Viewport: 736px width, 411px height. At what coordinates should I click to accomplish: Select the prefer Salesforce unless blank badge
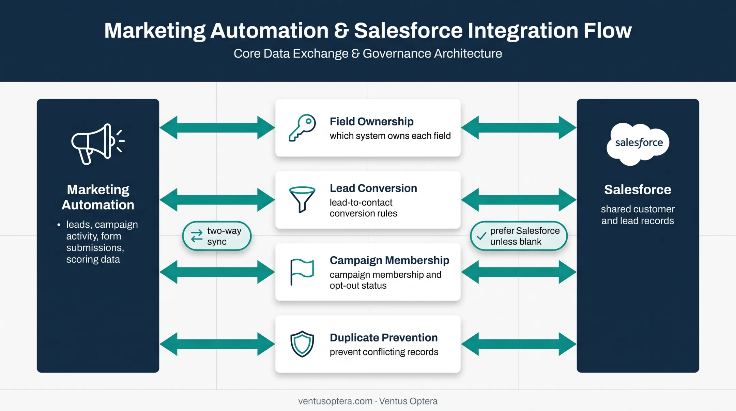pos(519,236)
